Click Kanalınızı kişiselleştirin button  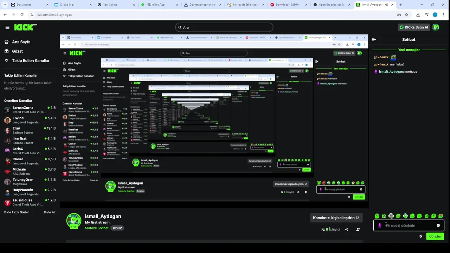point(336,218)
